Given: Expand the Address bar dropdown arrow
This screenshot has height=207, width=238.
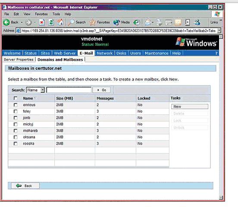Looking at the screenshot, I should click(219, 31).
